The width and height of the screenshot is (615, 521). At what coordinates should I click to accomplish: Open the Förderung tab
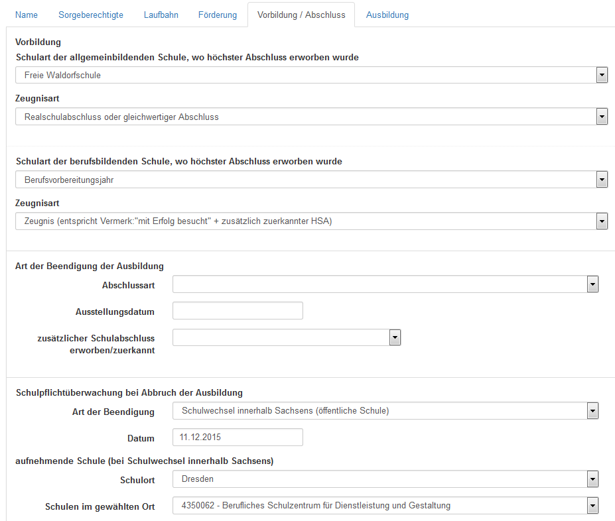[218, 15]
